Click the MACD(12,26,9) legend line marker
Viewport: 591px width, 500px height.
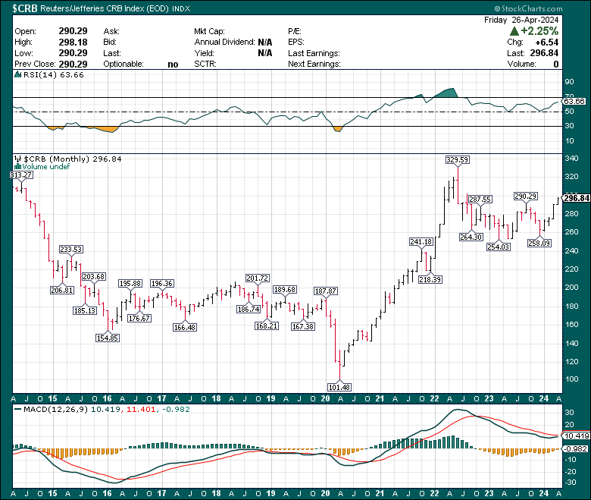pyautogui.click(x=17, y=409)
